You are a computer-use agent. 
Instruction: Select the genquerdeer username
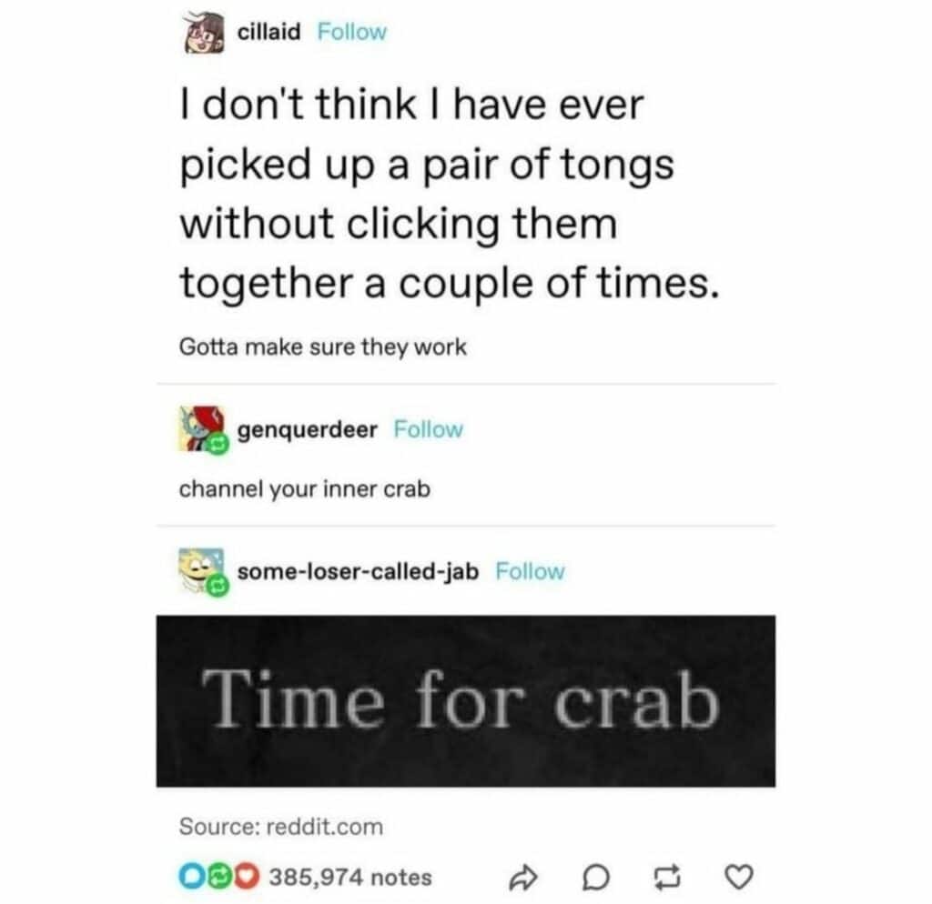pyautogui.click(x=306, y=428)
